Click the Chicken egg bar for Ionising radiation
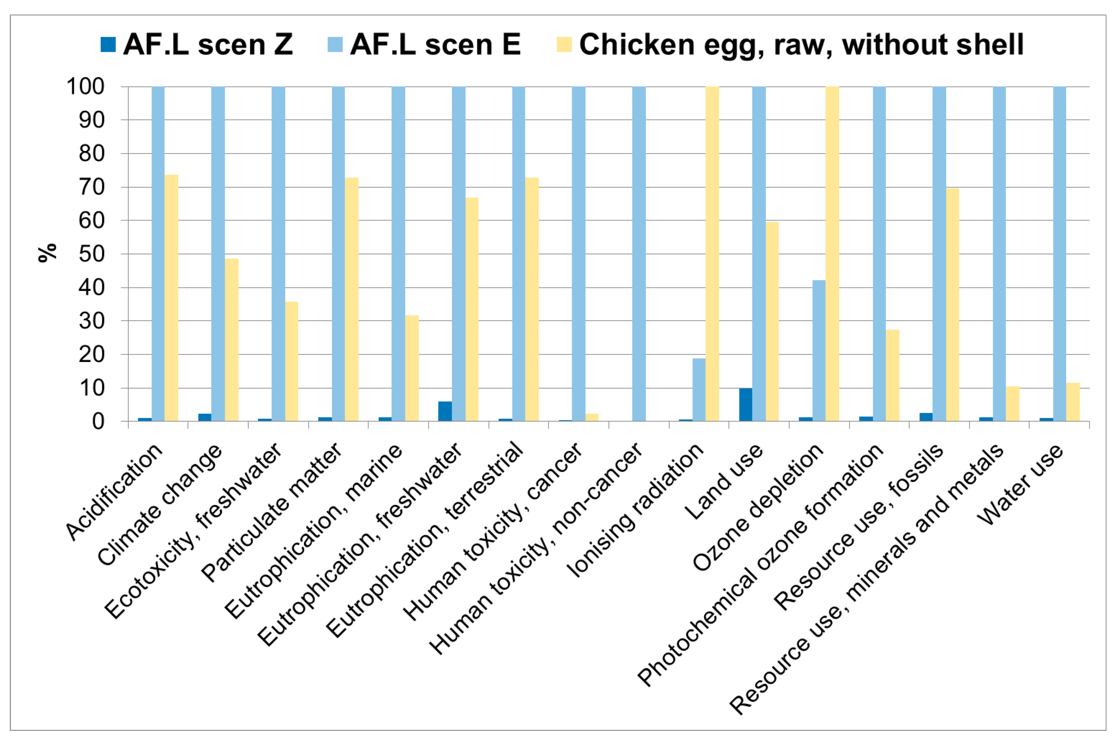1118x742 pixels. tap(712, 254)
